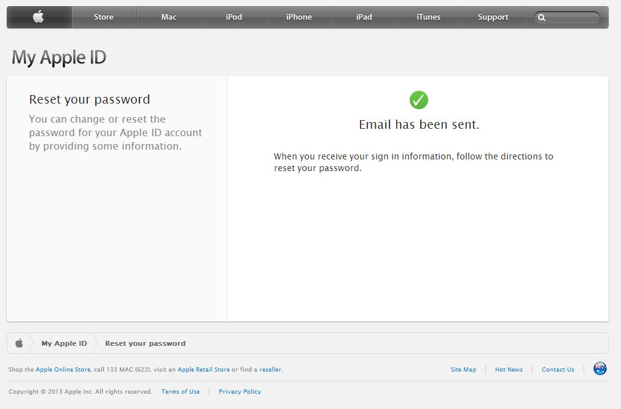Focus the search field in navigation bar

[x=567, y=17]
